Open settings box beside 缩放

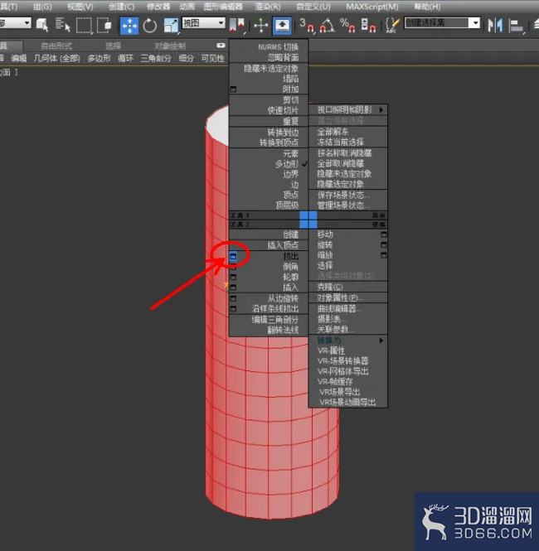coord(384,255)
